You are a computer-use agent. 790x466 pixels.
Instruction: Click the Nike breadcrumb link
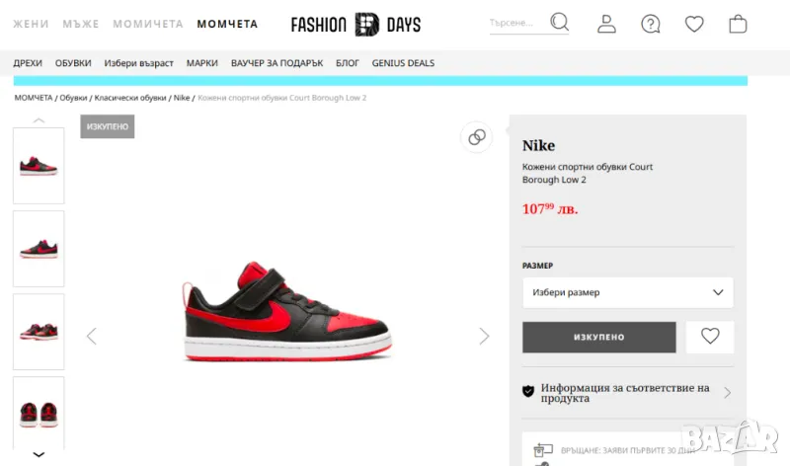(x=182, y=98)
